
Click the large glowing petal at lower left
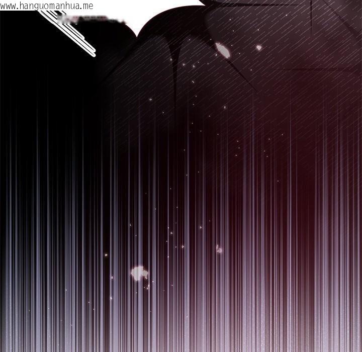tap(139, 273)
